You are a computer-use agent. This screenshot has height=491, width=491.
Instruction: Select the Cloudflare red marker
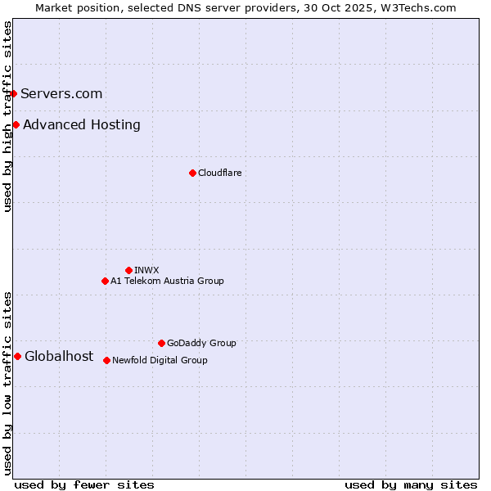click(x=192, y=173)
